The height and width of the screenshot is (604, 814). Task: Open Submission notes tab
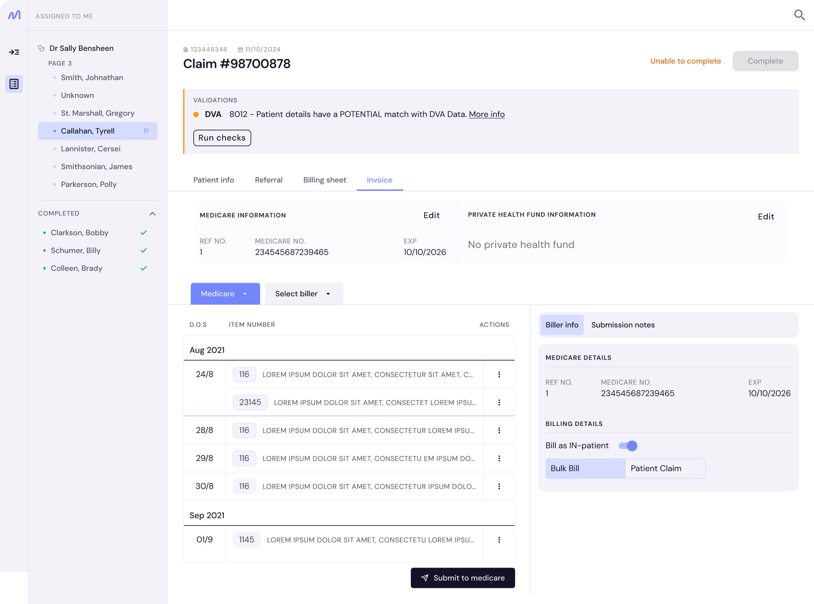pos(623,325)
